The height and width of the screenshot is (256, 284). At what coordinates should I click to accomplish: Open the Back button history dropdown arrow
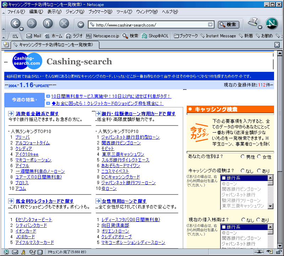pos(22,29)
